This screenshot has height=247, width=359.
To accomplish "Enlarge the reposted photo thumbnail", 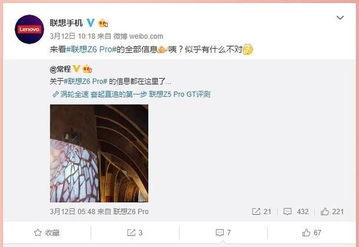I will tap(99, 153).
